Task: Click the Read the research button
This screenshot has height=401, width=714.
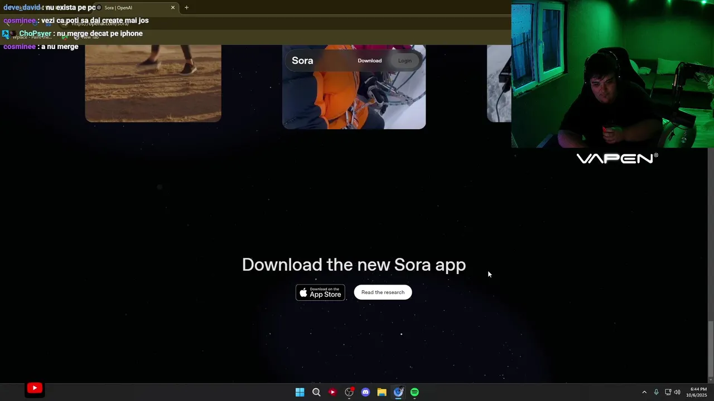Action: pos(383,292)
